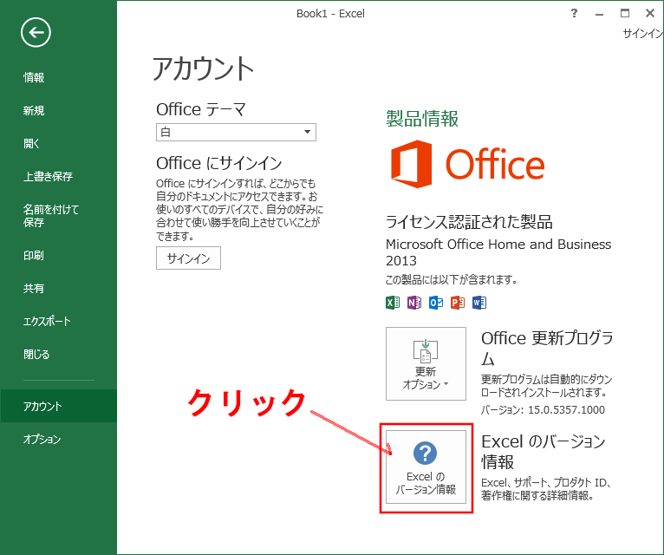664x555 pixels.
Task: Select 新規 in the sidebar
Action: click(34, 111)
